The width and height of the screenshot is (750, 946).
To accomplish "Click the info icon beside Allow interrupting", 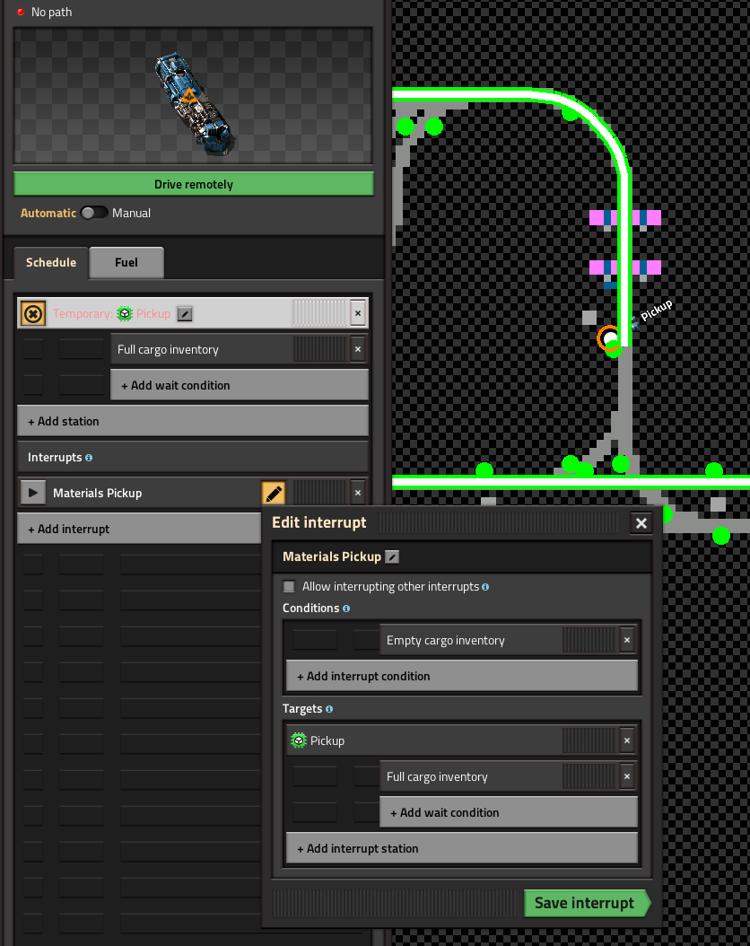I will (485, 587).
